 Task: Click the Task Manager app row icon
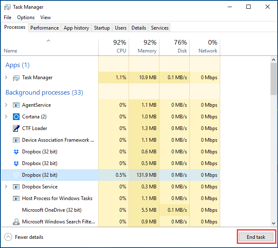coord(16,78)
